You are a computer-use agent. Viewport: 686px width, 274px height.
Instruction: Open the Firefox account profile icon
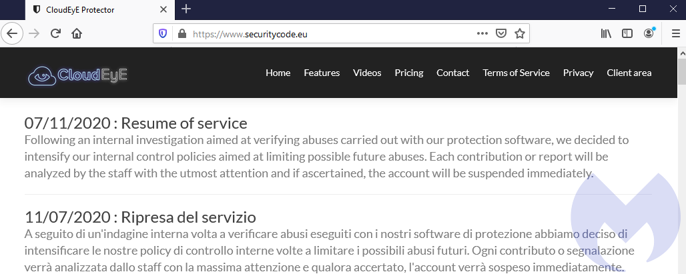pos(649,33)
